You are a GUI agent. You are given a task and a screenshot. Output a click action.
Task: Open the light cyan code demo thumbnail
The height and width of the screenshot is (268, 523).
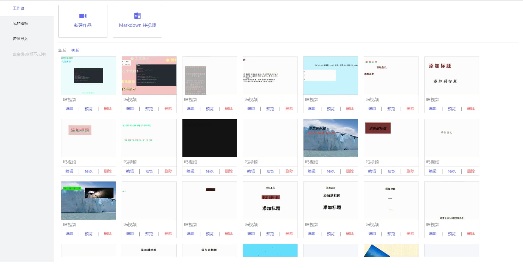point(89,76)
